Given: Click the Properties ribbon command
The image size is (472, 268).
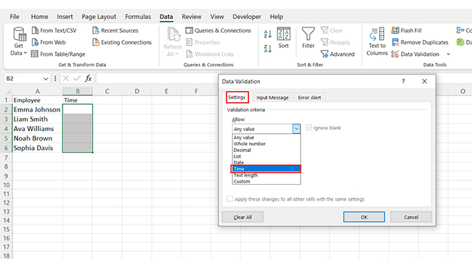Looking at the screenshot, I should tap(203, 42).
